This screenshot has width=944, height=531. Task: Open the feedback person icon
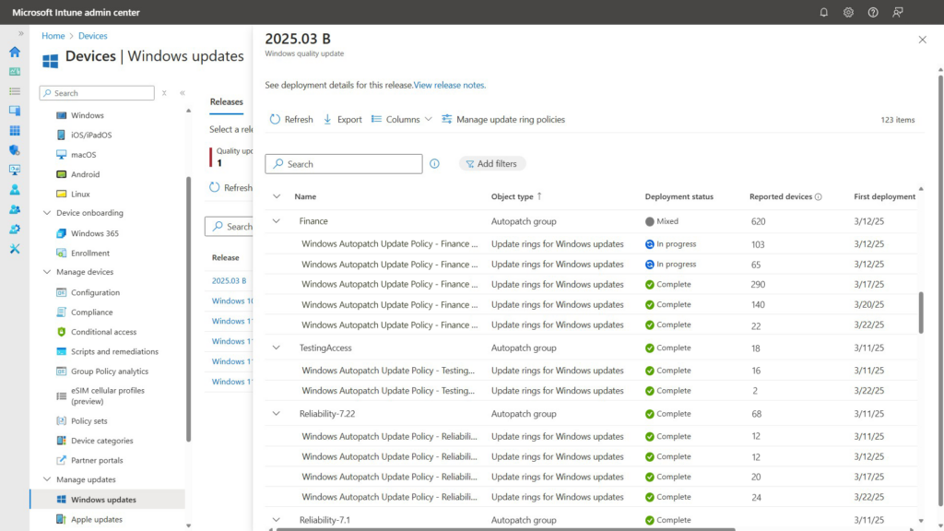click(x=898, y=12)
